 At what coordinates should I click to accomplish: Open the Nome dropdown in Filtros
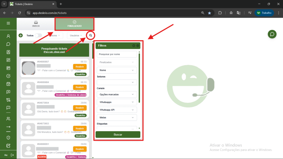tap(117, 70)
